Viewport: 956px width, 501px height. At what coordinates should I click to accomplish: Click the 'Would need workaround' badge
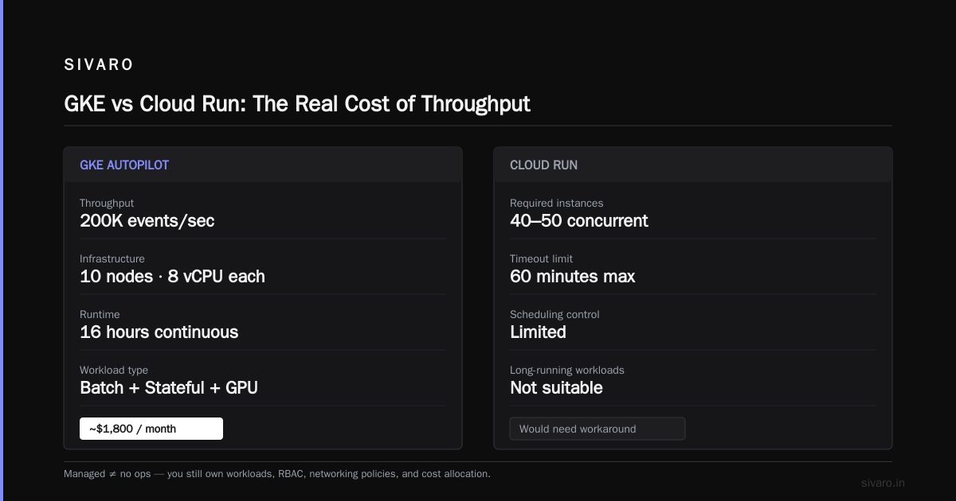(597, 429)
